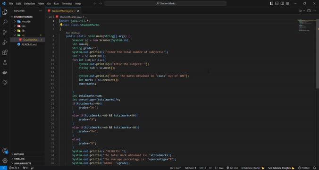Open the Extensions view
This screenshot has height=170, width=319.
pyautogui.click(x=5, y=52)
